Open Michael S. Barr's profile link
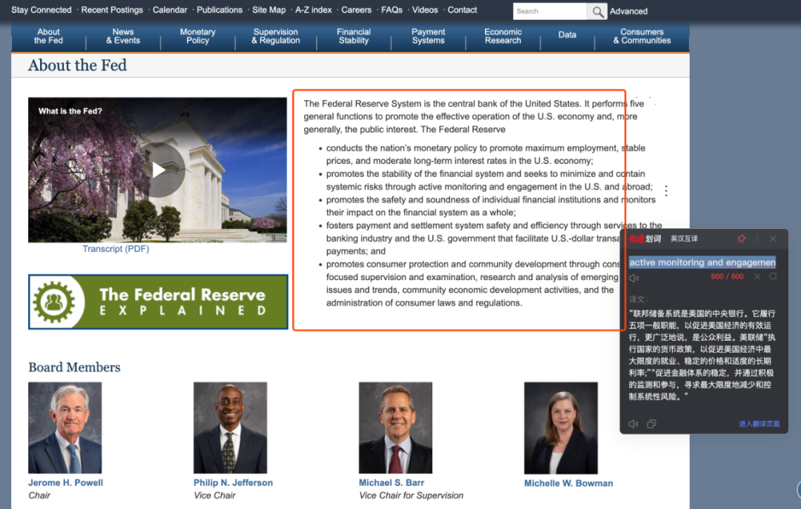Viewport: 801px width, 509px height. 392,482
